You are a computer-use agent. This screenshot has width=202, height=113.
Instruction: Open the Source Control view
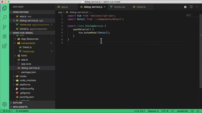point(4,27)
